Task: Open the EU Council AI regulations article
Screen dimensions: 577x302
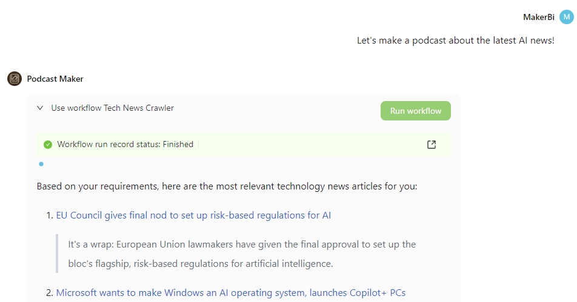Action: point(193,215)
